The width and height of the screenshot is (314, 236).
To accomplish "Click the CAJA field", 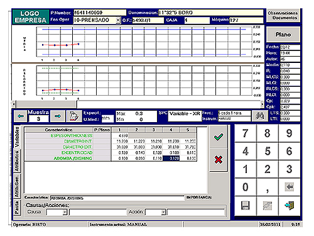I will pos(197,20).
